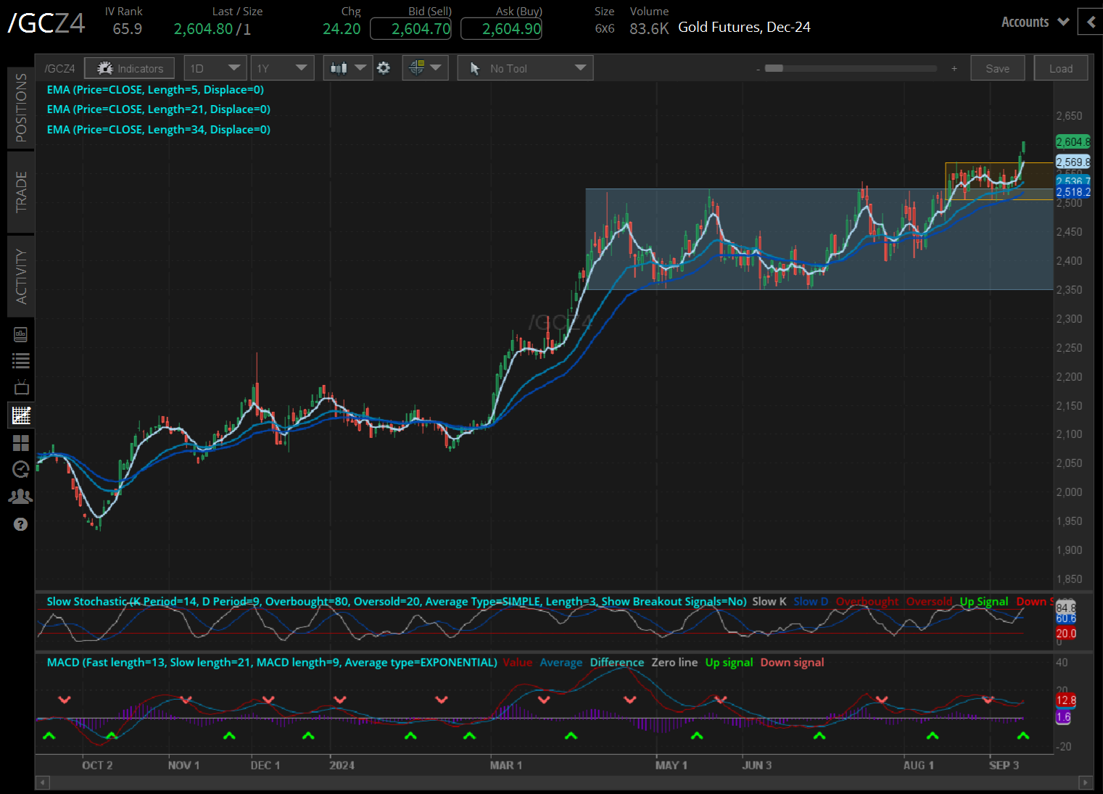Open the 1D timeframe dropdown
Image resolution: width=1103 pixels, height=794 pixels.
(215, 67)
